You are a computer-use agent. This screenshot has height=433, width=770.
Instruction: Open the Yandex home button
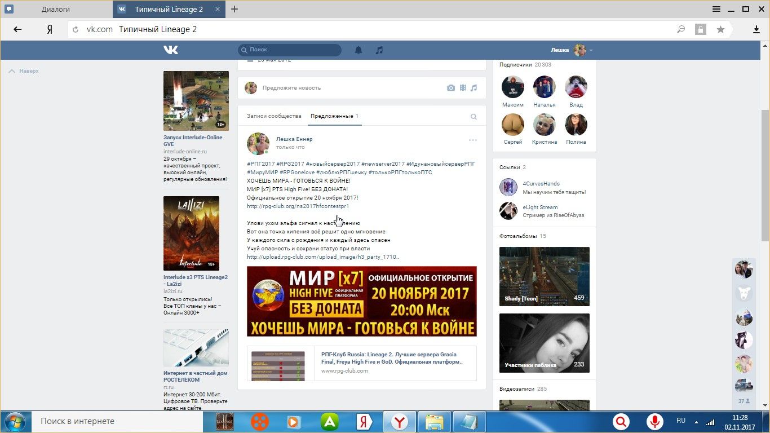(50, 29)
